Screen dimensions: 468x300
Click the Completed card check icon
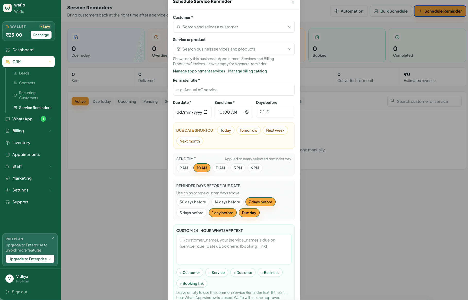[x=397, y=37]
